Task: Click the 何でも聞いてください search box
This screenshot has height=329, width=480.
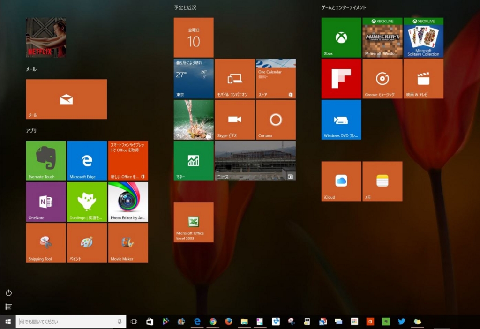Action: click(71, 322)
